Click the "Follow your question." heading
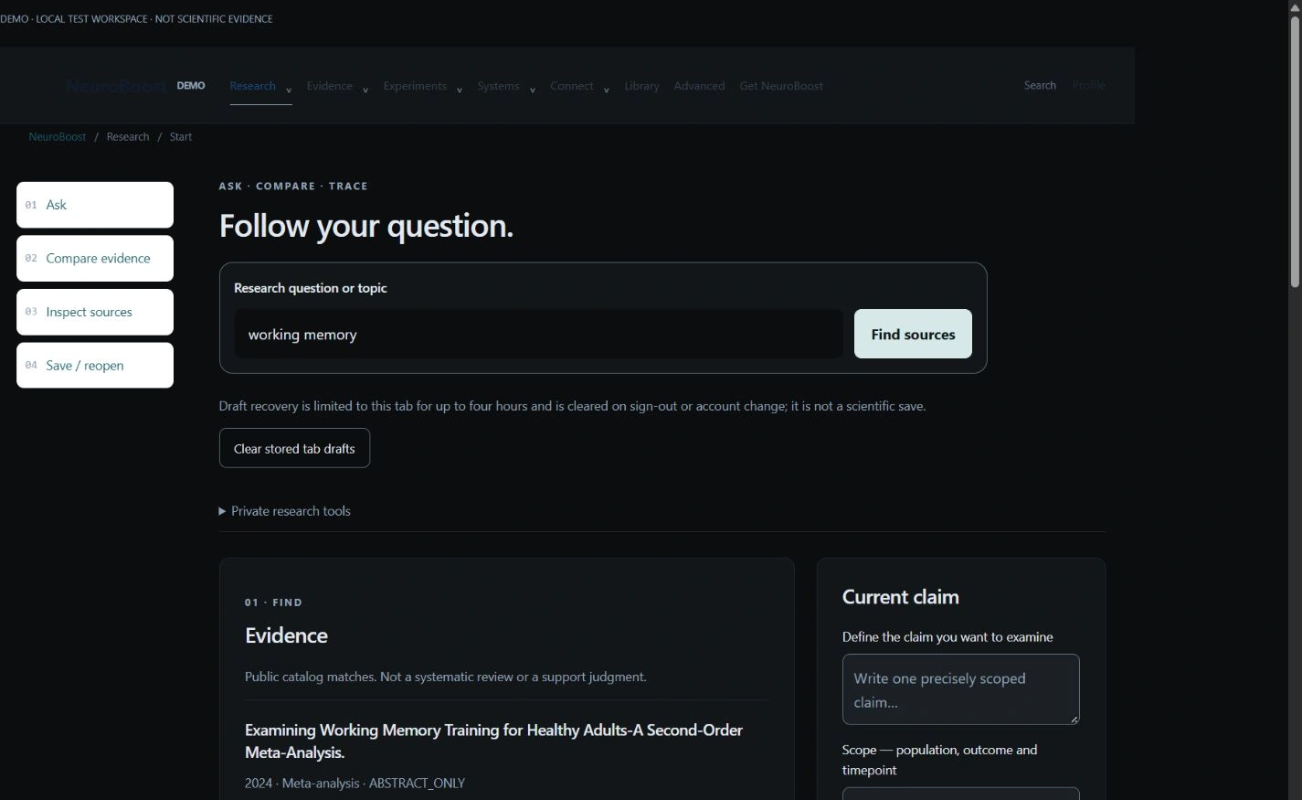The width and height of the screenshot is (1302, 800). [366, 226]
